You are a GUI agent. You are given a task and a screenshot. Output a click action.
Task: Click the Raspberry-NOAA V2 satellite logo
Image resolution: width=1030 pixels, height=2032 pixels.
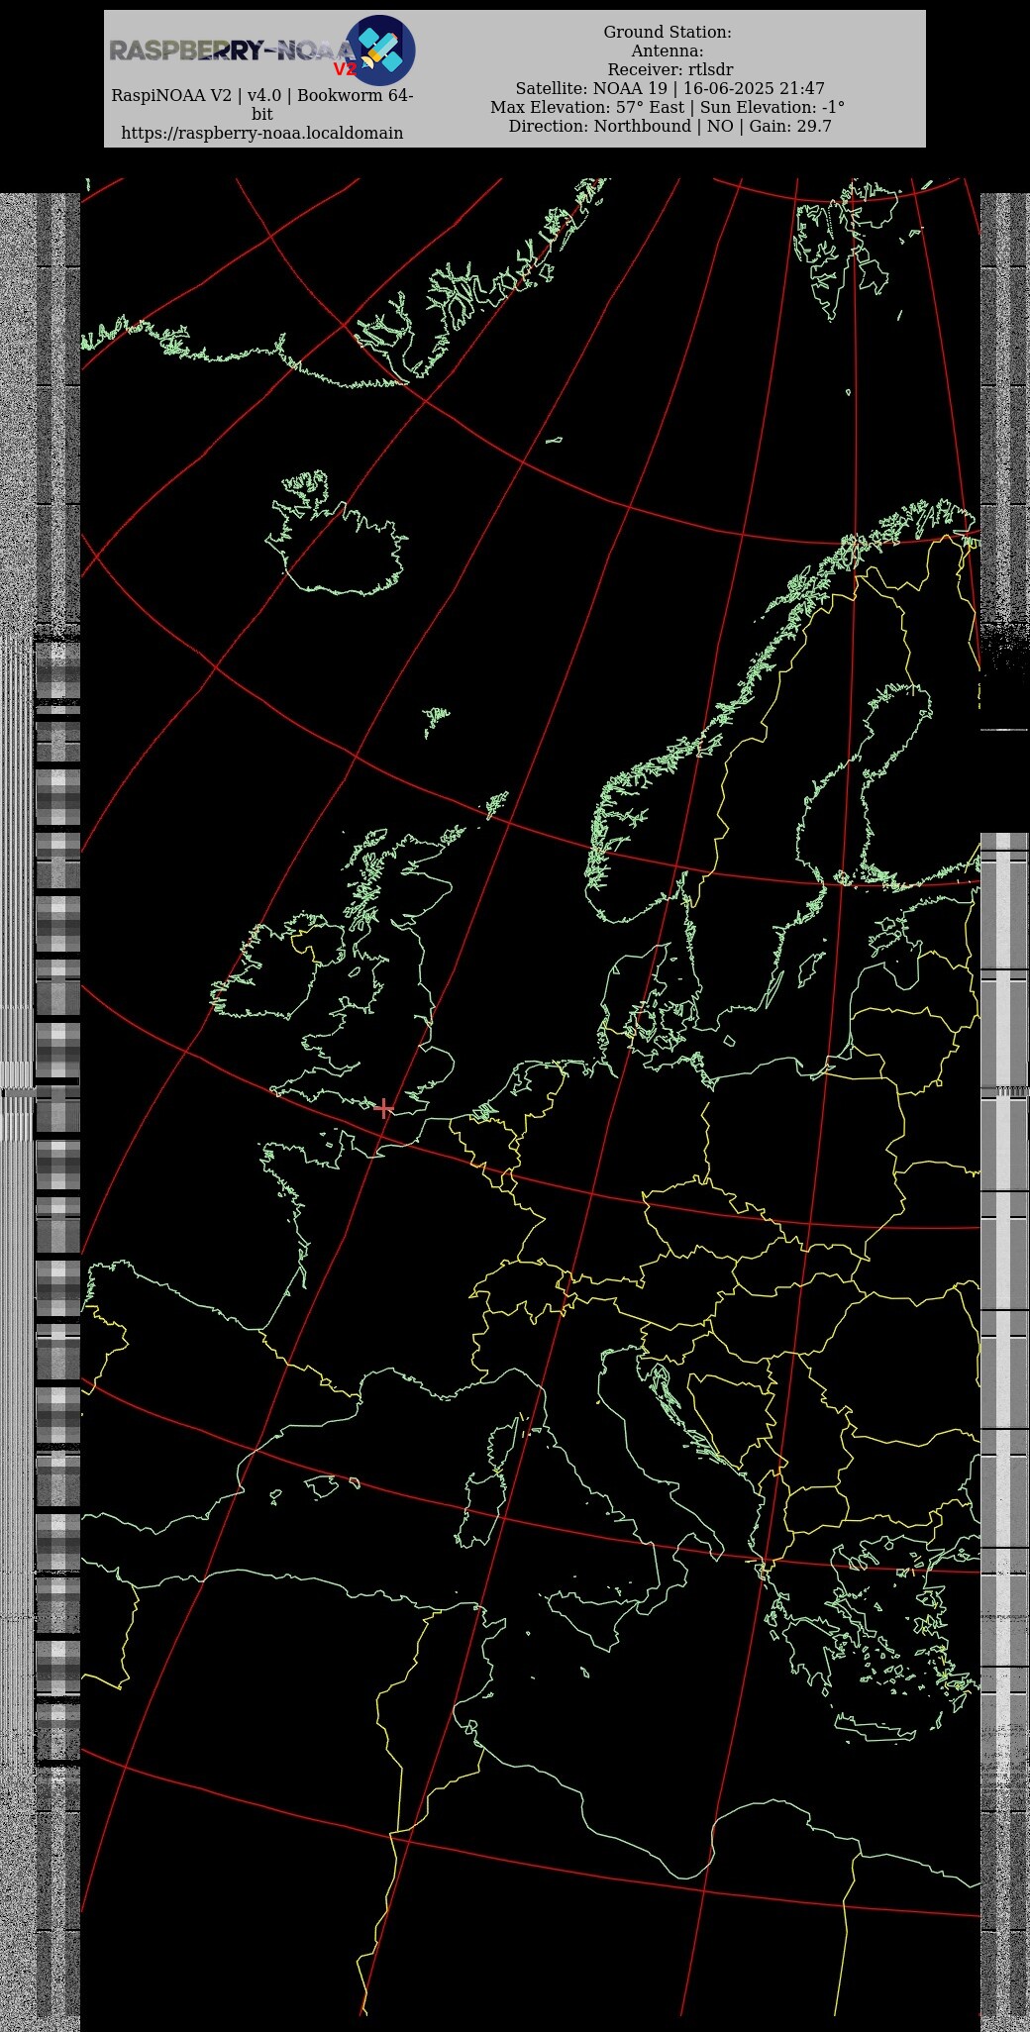[380, 50]
